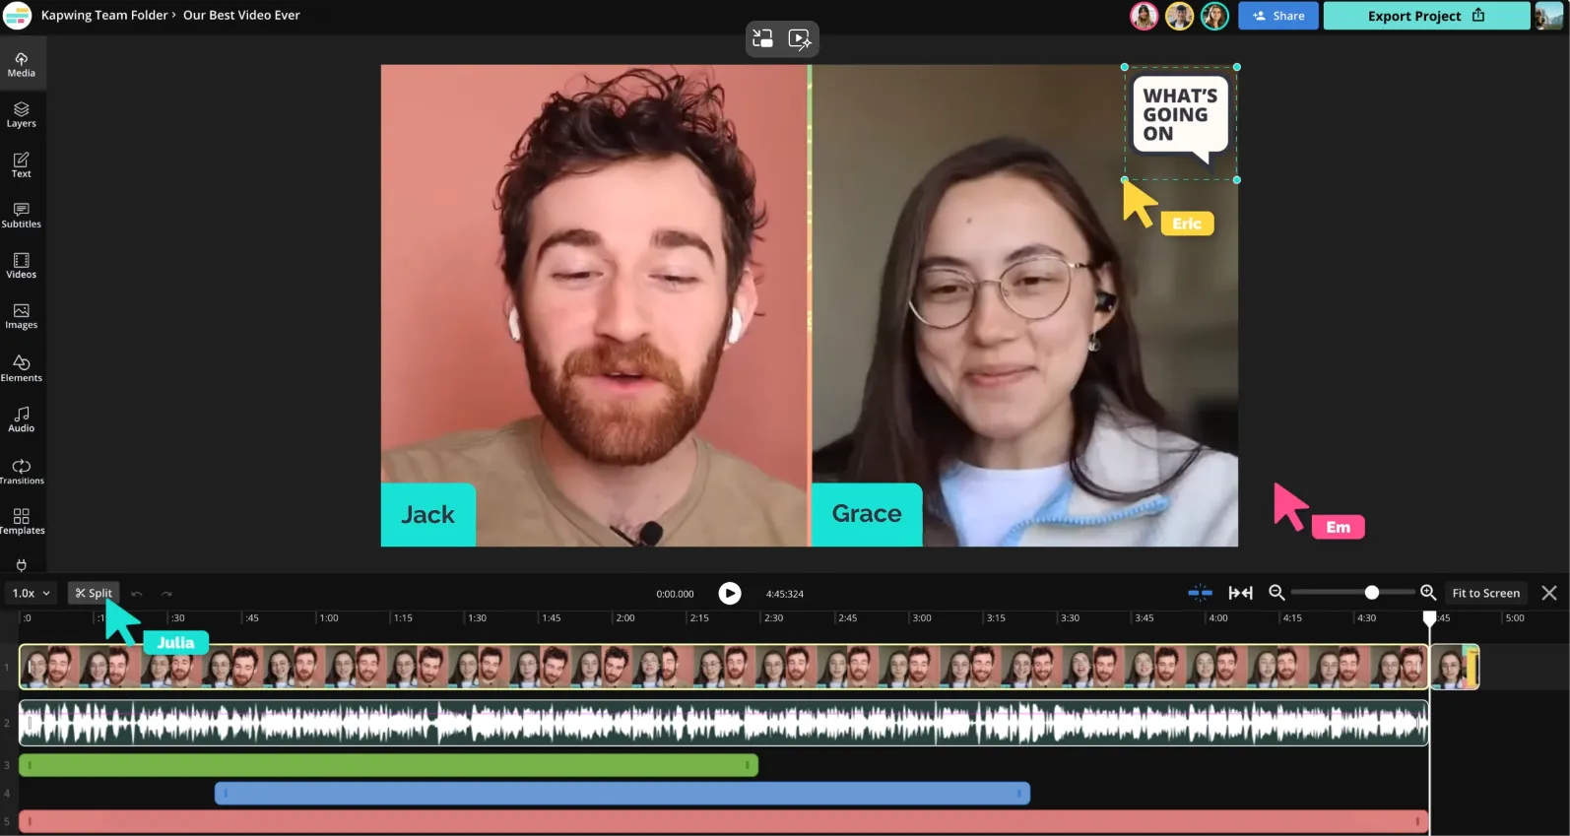Open the Layers panel
The height and width of the screenshot is (836, 1570).
pos(22,114)
